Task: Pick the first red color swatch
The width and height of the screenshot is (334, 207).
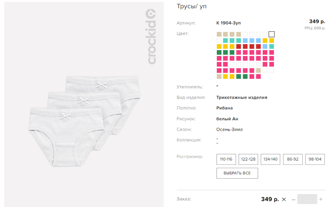Action: pos(239,46)
